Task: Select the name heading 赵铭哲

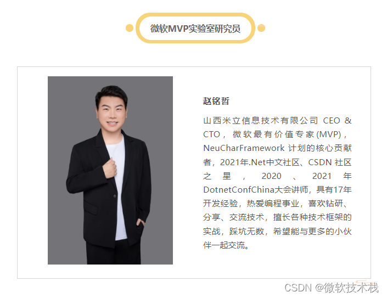Action: coord(216,101)
